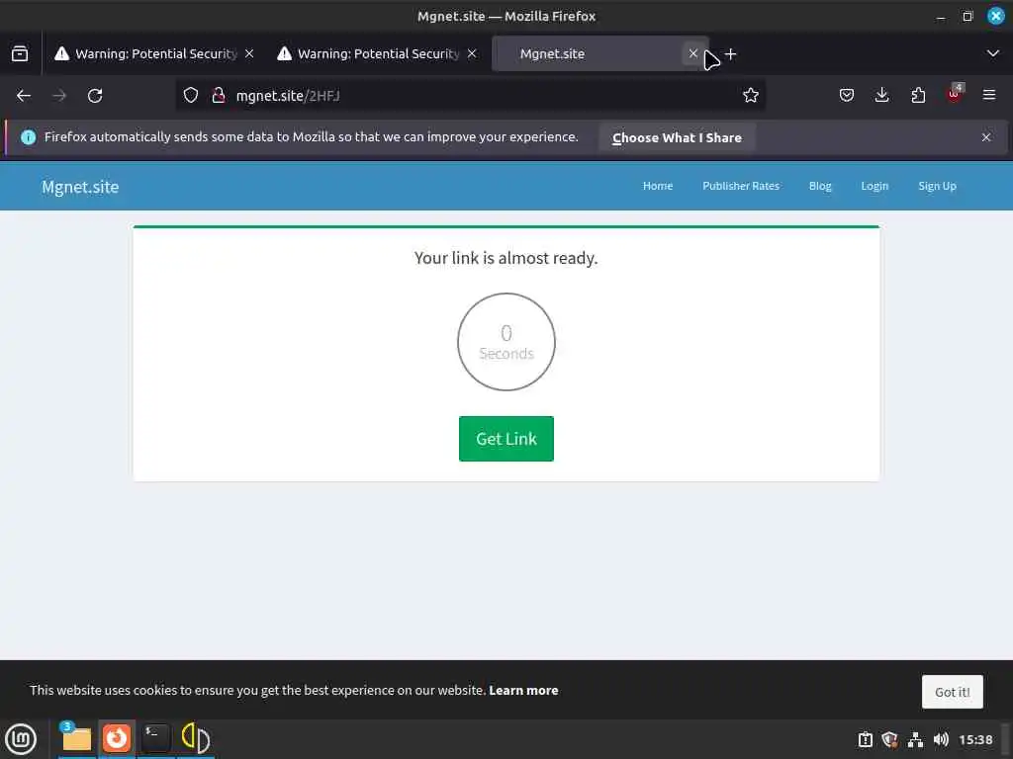Click info icon in notification bar
Image resolution: width=1013 pixels, height=759 pixels.
pyautogui.click(x=29, y=136)
